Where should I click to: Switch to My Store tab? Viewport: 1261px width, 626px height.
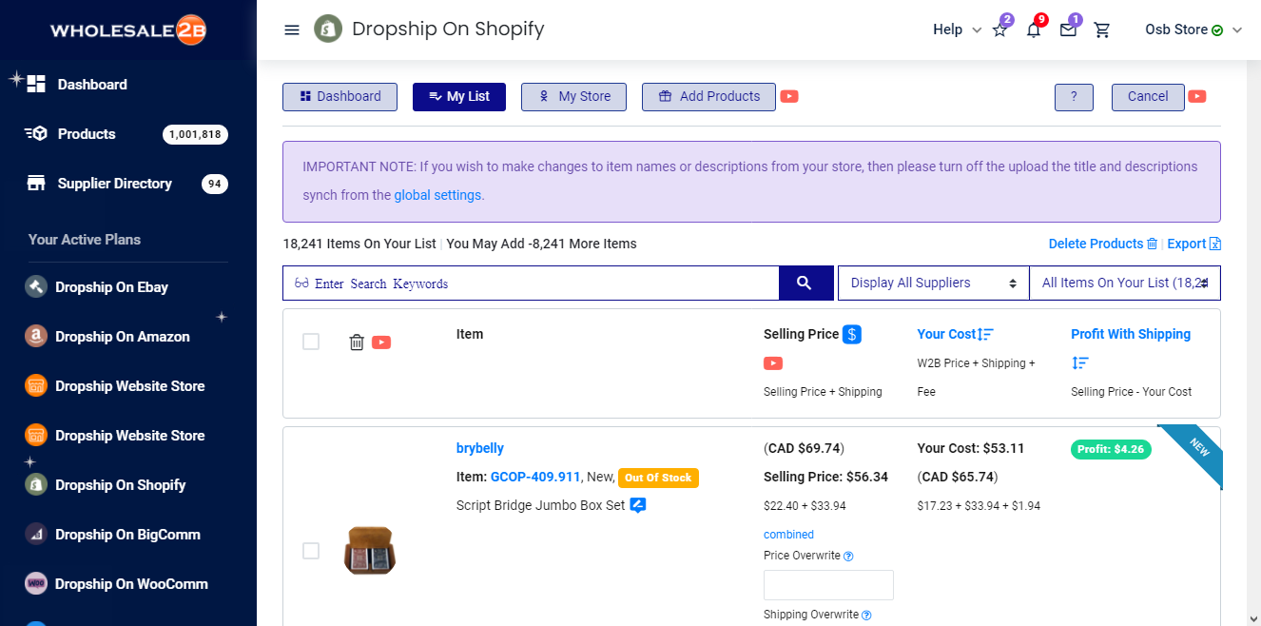[x=573, y=97]
